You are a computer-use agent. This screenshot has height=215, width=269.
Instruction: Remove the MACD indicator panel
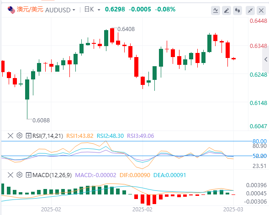[x=11, y=175]
